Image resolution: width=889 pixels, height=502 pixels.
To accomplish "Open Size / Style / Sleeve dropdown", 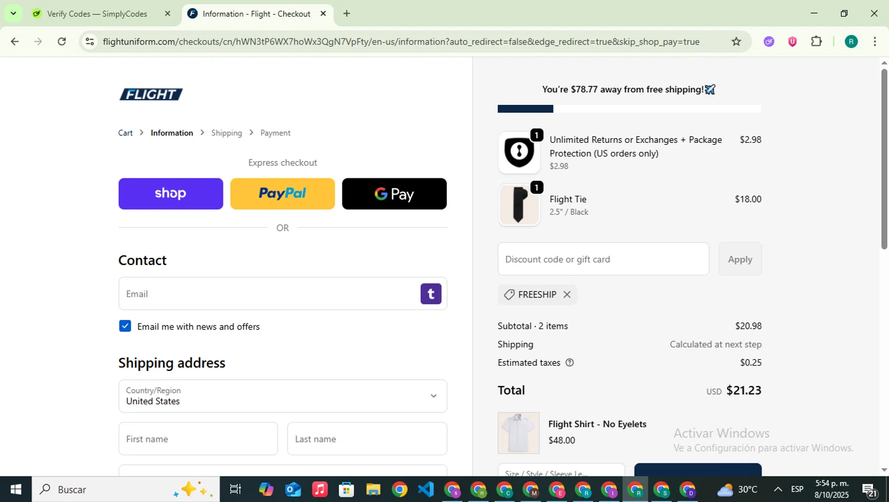I will 561,471.
